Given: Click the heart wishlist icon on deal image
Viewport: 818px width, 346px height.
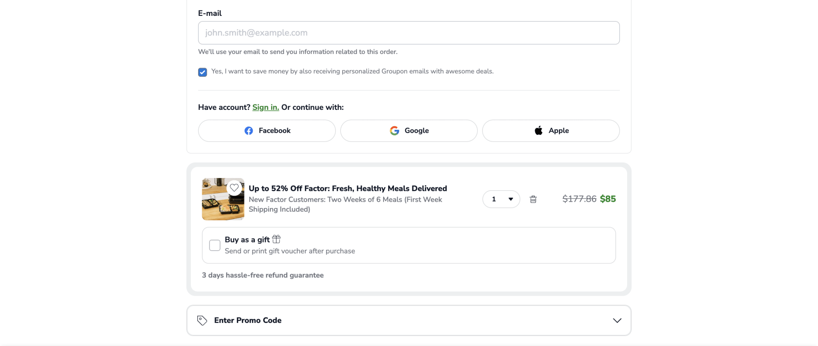Looking at the screenshot, I should [x=234, y=188].
